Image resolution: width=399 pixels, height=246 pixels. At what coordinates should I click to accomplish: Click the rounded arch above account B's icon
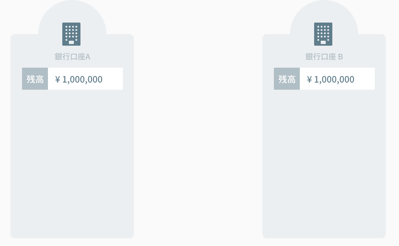(x=324, y=11)
